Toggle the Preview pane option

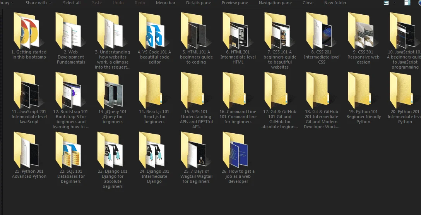(x=234, y=3)
